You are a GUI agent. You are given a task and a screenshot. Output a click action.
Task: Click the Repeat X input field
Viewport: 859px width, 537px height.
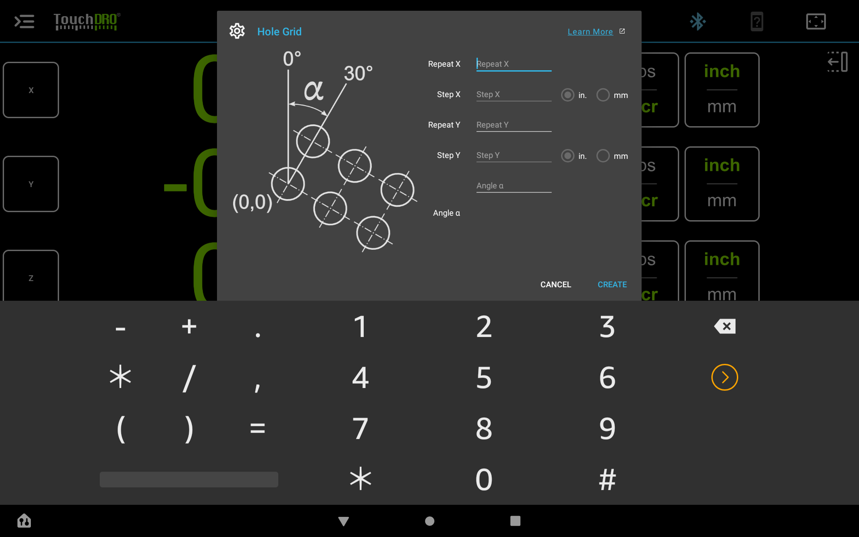513,63
